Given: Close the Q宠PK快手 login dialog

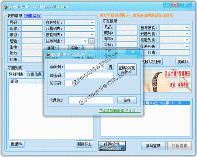Looking at the screenshot, I should (x=133, y=52).
